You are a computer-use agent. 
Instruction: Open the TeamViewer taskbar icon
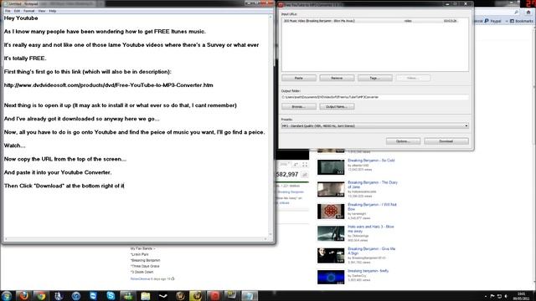tap(93, 295)
